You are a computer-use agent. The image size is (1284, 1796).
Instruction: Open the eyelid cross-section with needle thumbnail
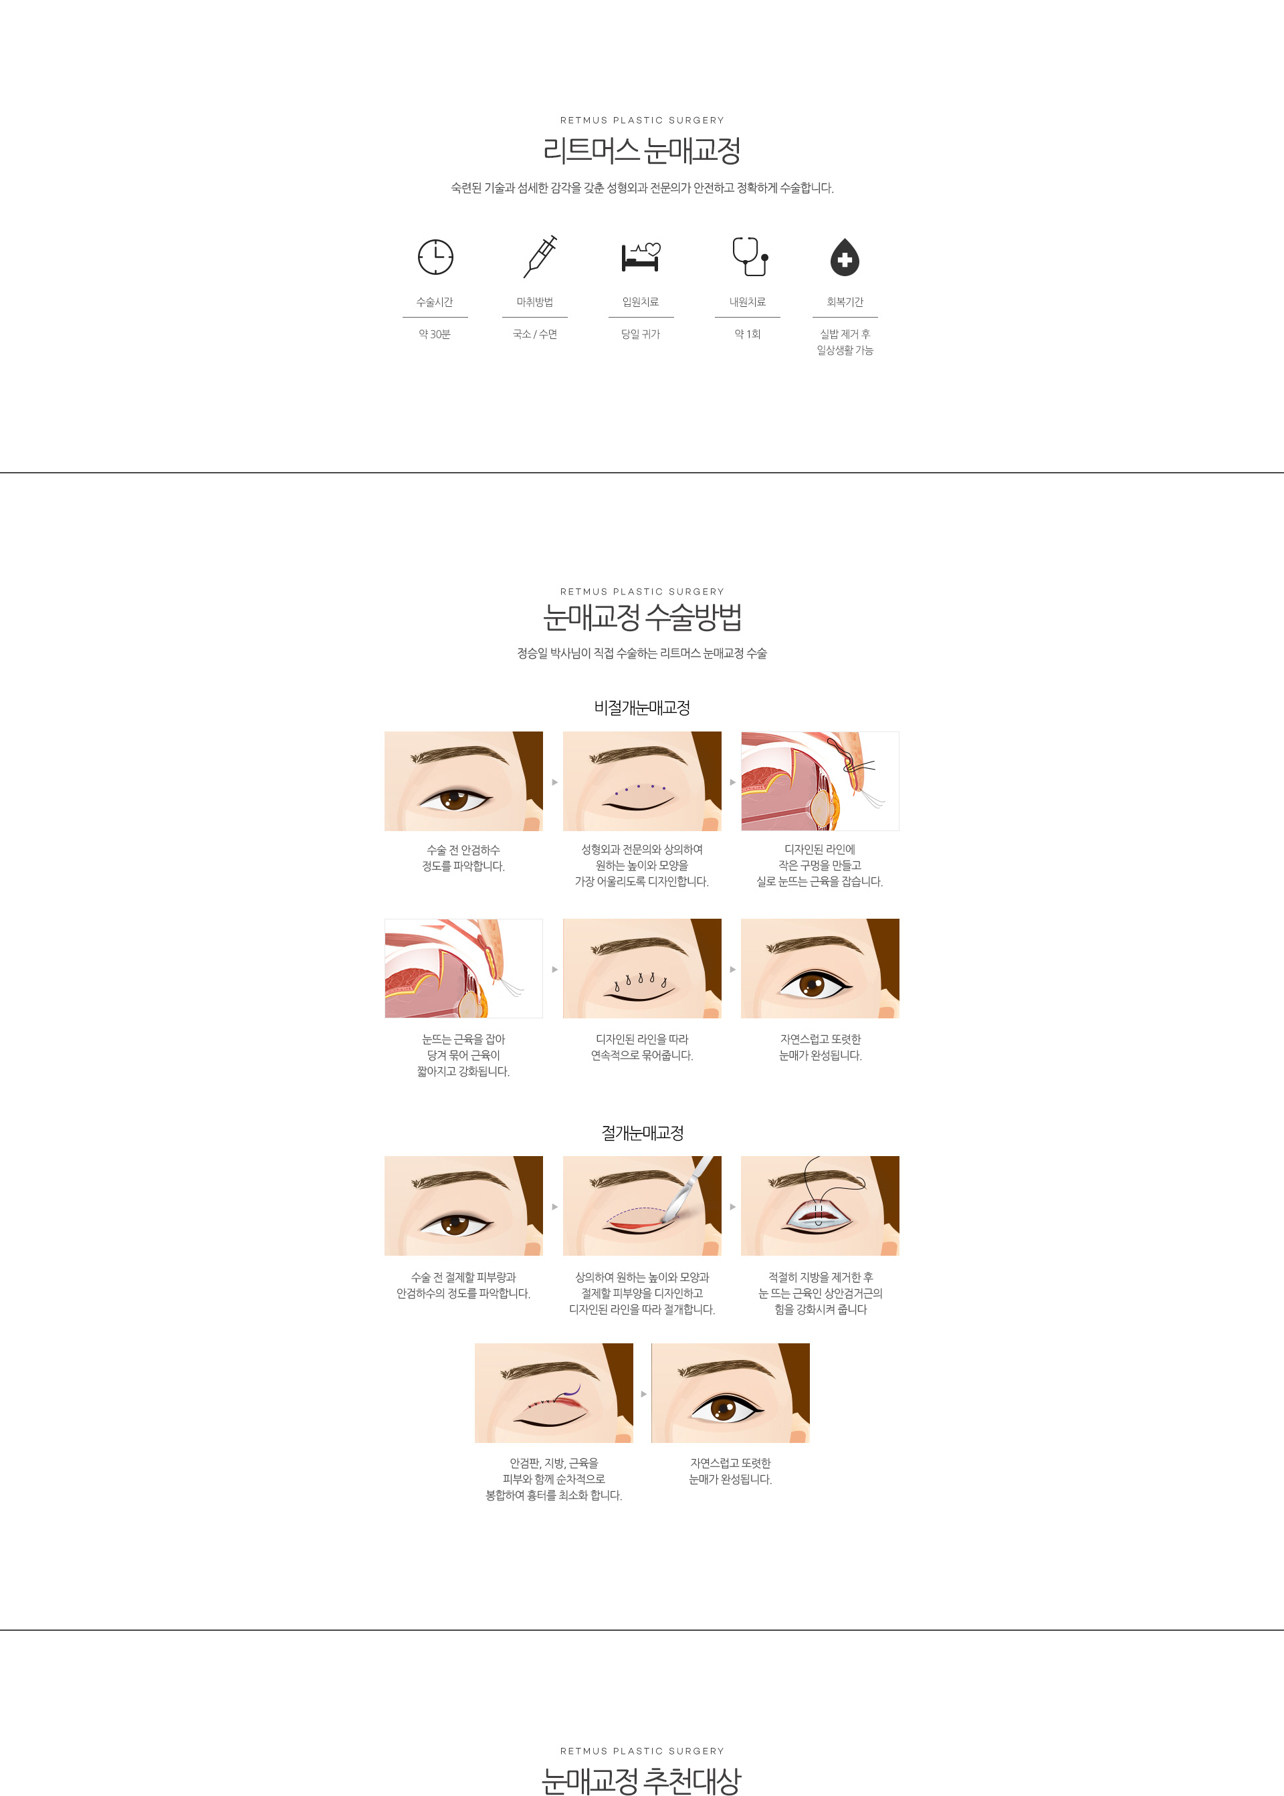tap(820, 781)
